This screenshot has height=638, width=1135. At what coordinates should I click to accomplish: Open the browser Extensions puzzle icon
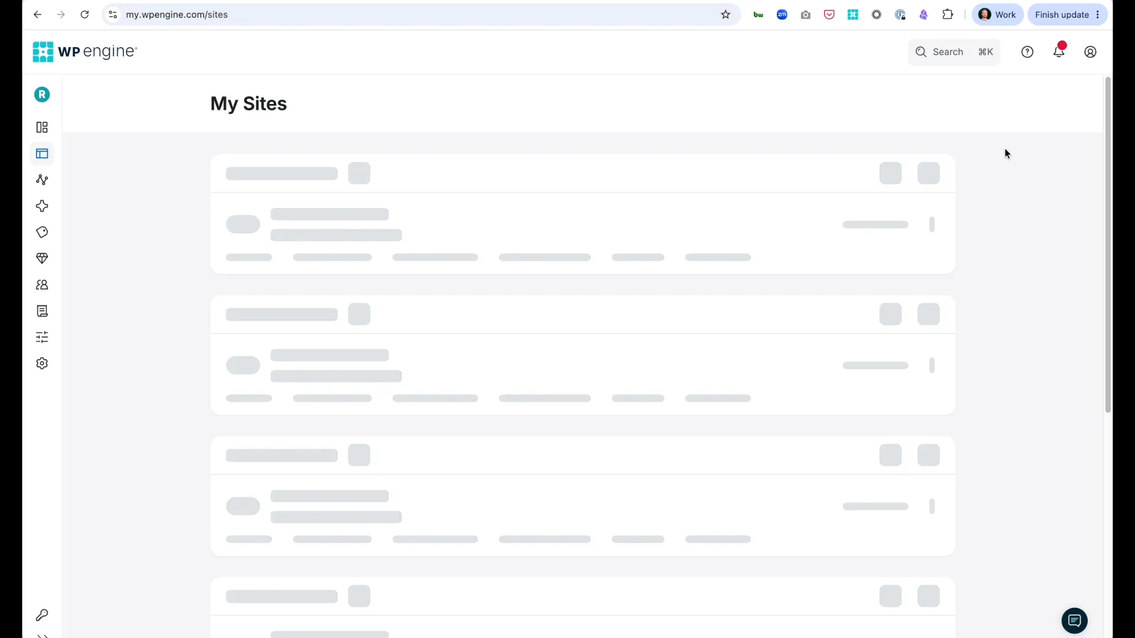point(948,15)
